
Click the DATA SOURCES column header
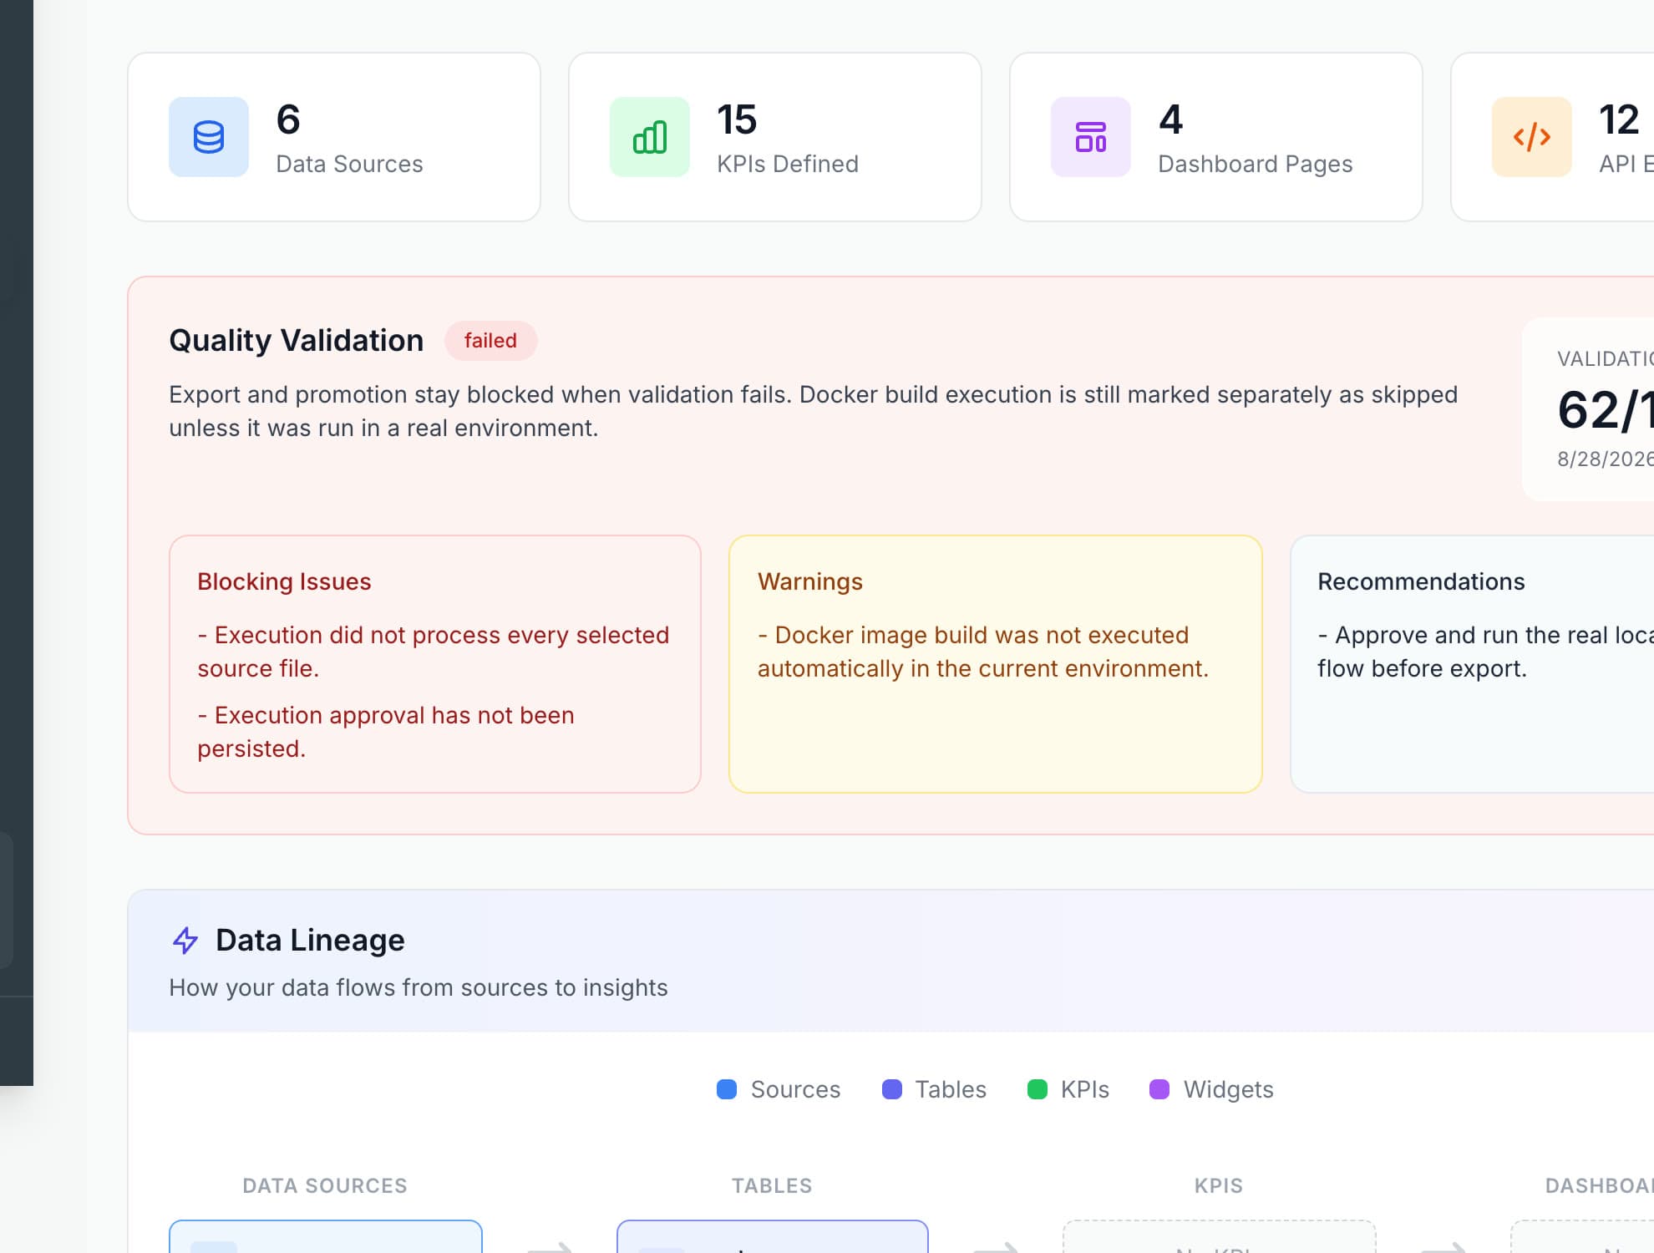pyautogui.click(x=325, y=1186)
